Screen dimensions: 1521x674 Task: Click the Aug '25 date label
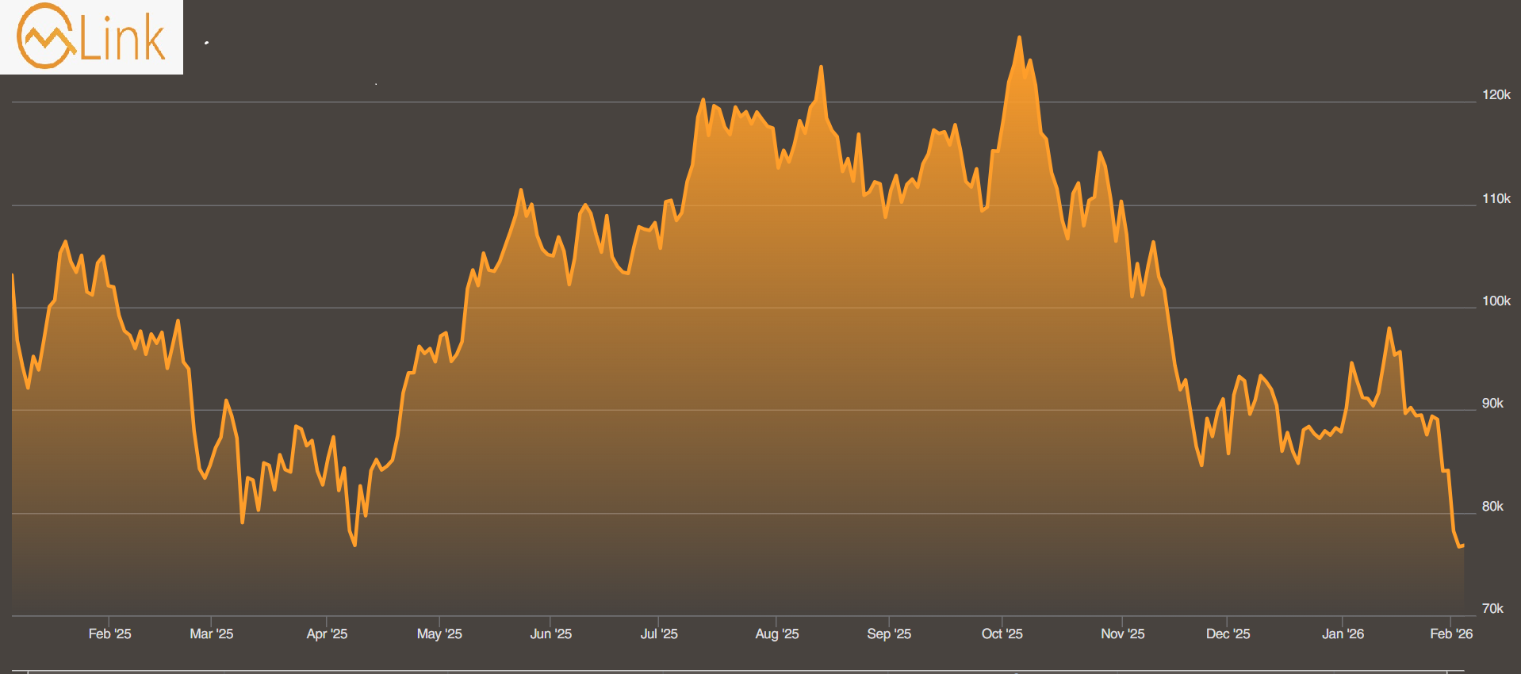pos(776,634)
